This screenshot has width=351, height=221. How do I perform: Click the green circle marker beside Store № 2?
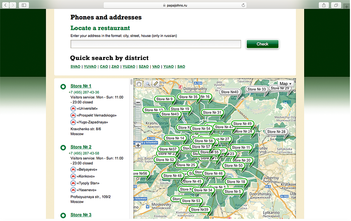pos(63,147)
